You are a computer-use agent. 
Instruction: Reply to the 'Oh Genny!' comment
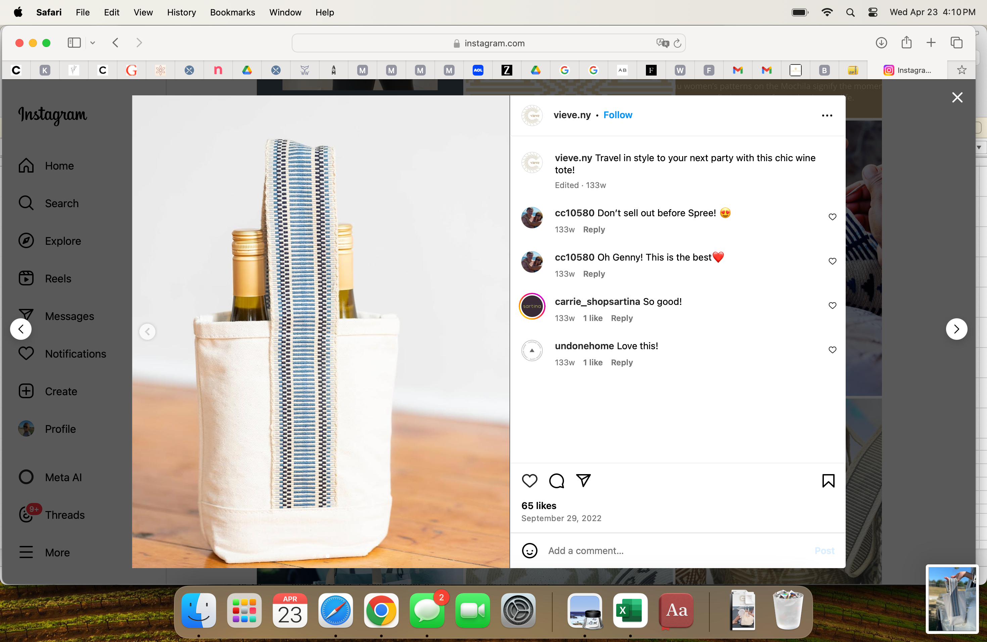pos(594,274)
